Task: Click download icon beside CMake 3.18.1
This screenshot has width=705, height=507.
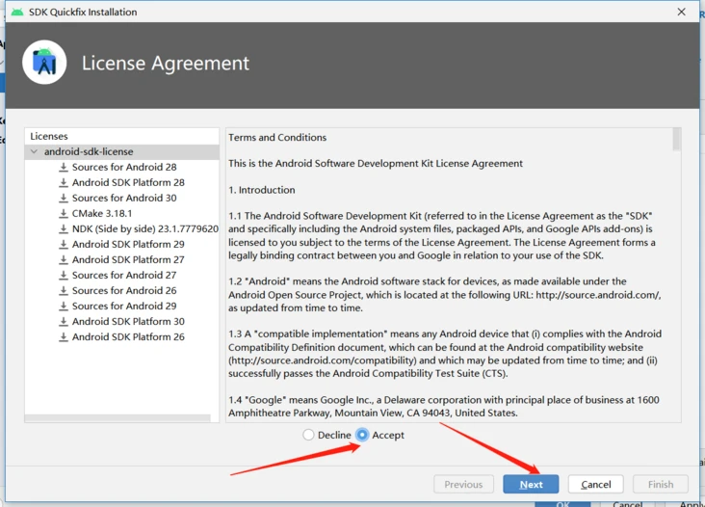Action: click(x=64, y=213)
